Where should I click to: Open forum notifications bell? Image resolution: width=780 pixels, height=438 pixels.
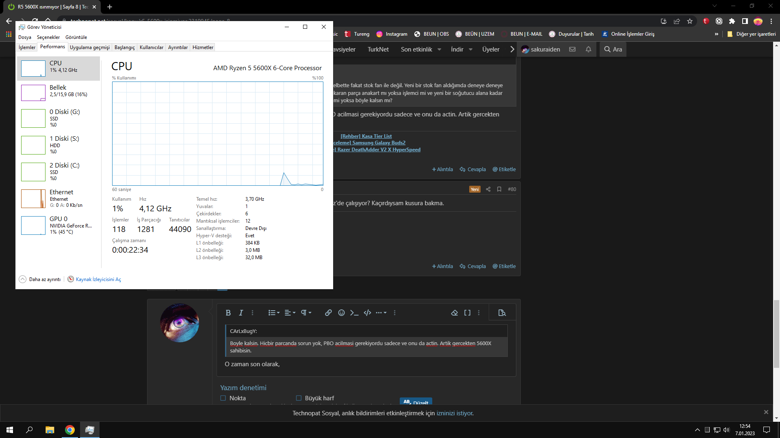pos(588,49)
